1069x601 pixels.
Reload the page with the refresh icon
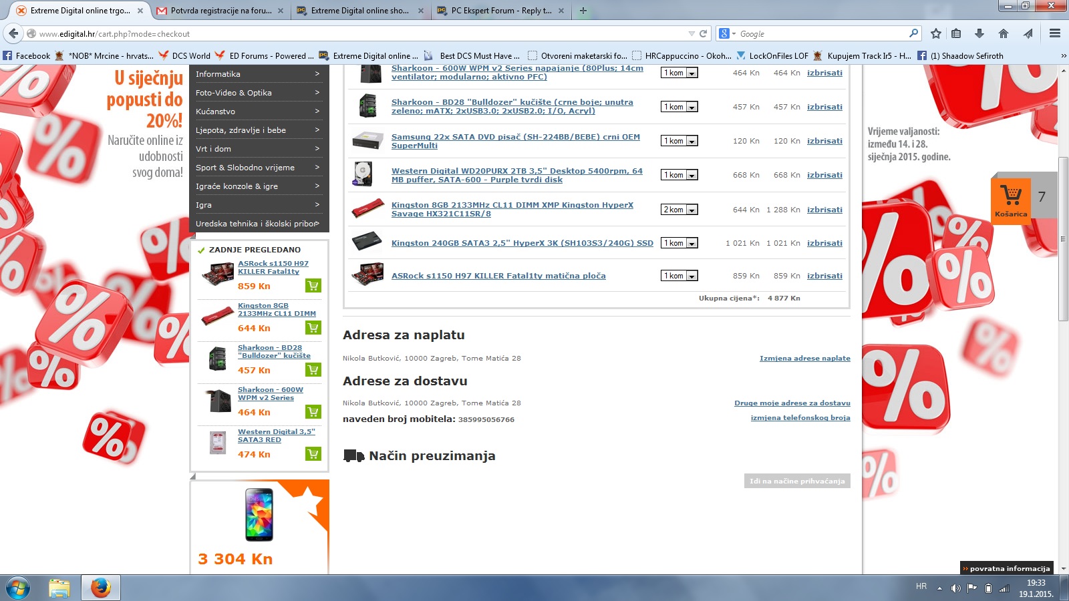coord(703,33)
